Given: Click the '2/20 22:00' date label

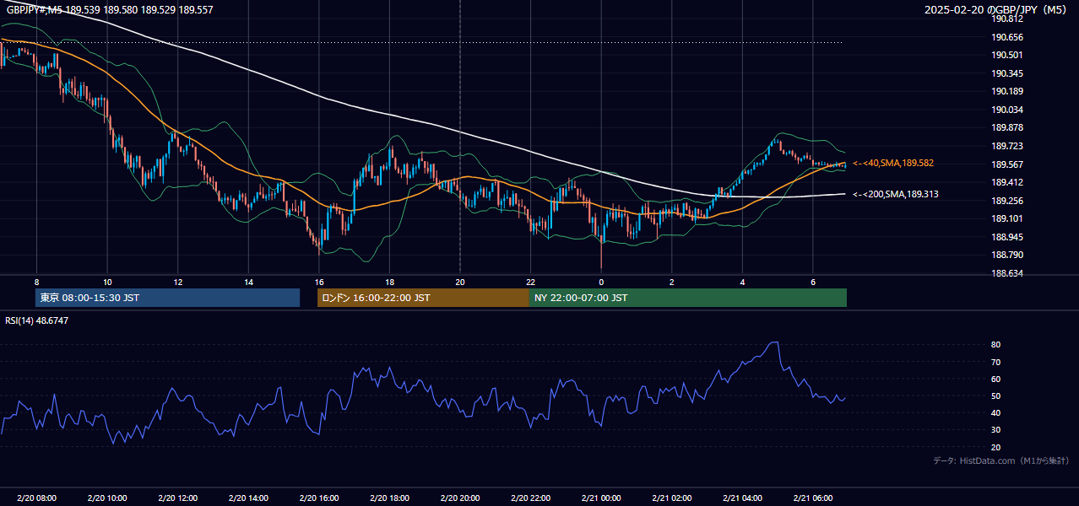Looking at the screenshot, I should (530, 498).
